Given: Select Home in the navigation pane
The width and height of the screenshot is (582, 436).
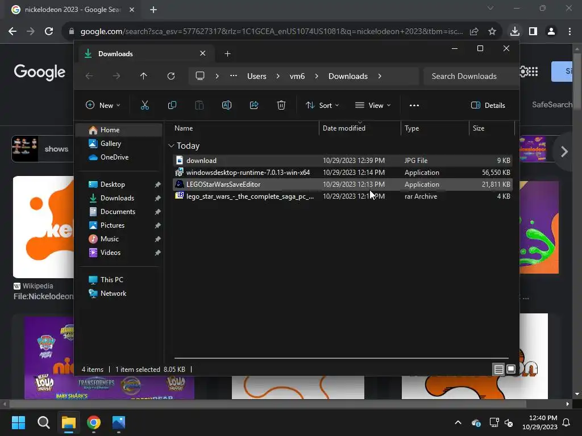Looking at the screenshot, I should pos(119,130).
